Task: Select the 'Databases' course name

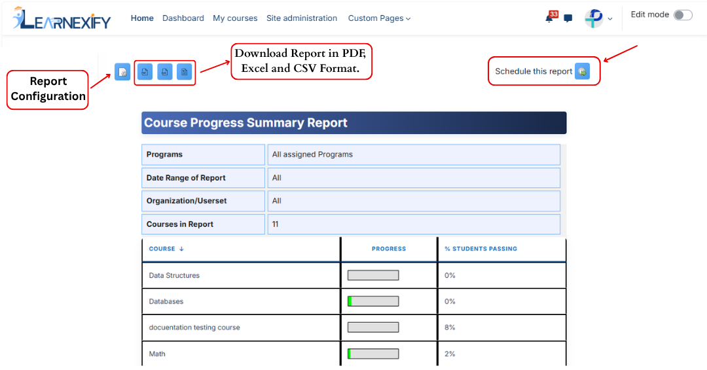Action: pos(166,301)
